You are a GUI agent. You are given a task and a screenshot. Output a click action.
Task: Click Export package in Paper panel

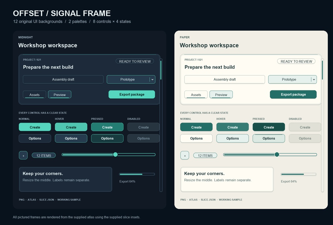(x=293, y=94)
